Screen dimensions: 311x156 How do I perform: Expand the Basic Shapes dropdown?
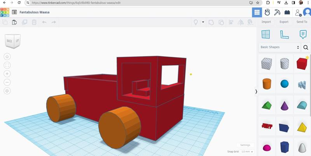click(x=280, y=47)
